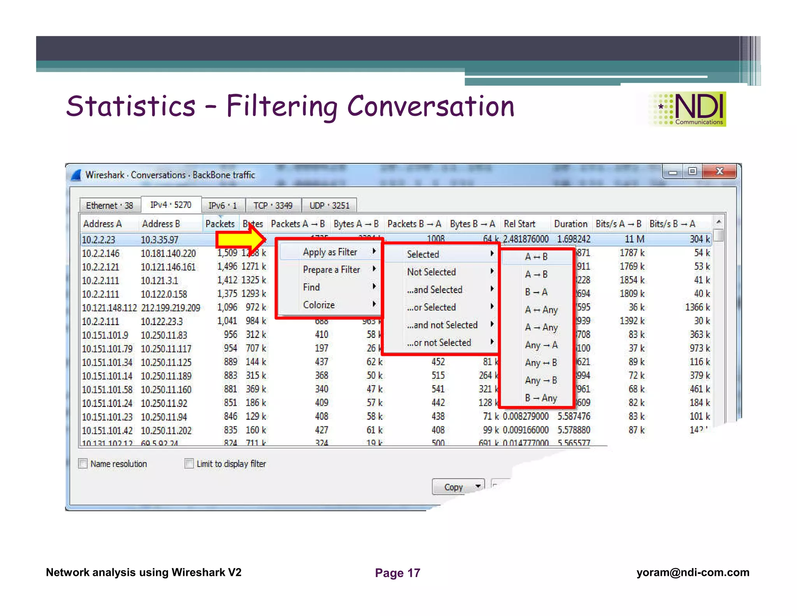Switch to the UDP · 3251 tab
This screenshot has width=797, height=616.
tap(330, 205)
